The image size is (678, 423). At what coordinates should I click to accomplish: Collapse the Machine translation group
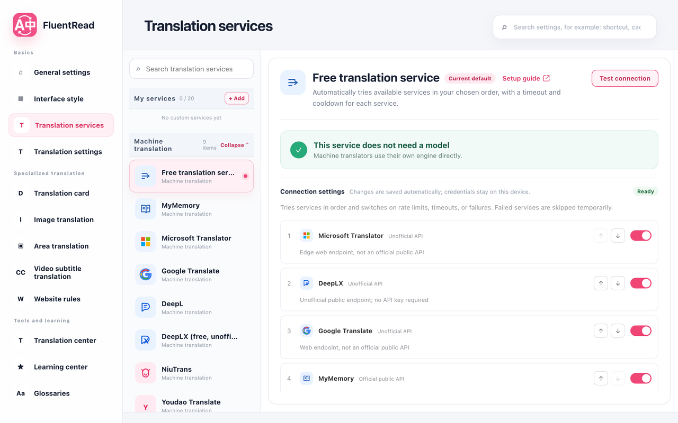point(234,145)
